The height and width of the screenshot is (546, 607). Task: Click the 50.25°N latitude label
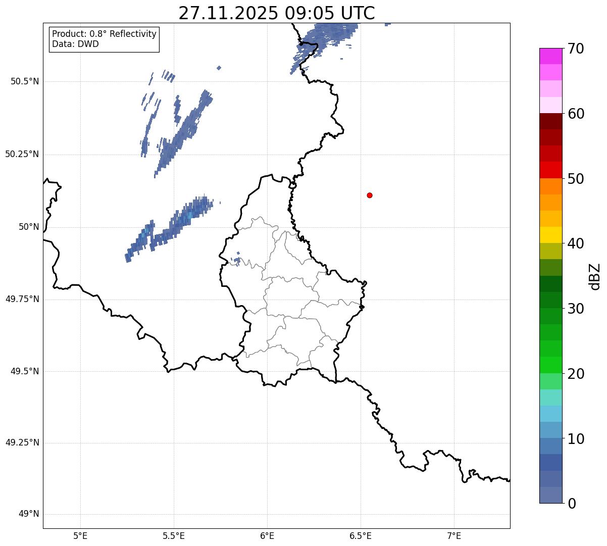tap(22, 154)
